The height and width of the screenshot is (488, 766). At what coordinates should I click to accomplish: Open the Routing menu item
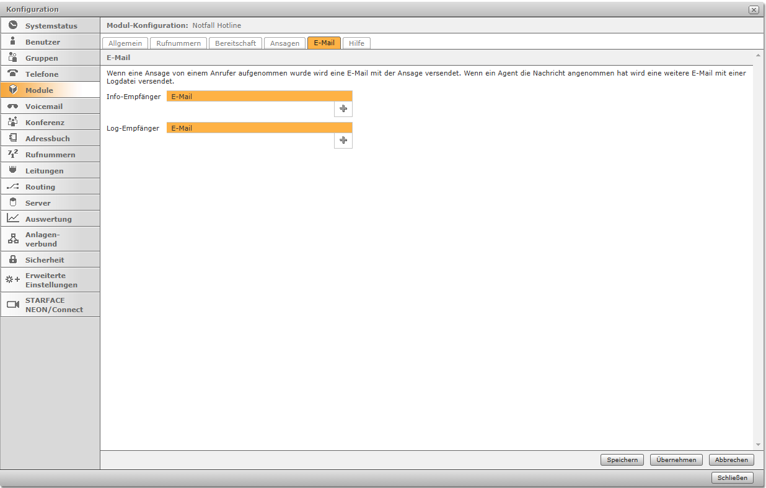click(40, 186)
